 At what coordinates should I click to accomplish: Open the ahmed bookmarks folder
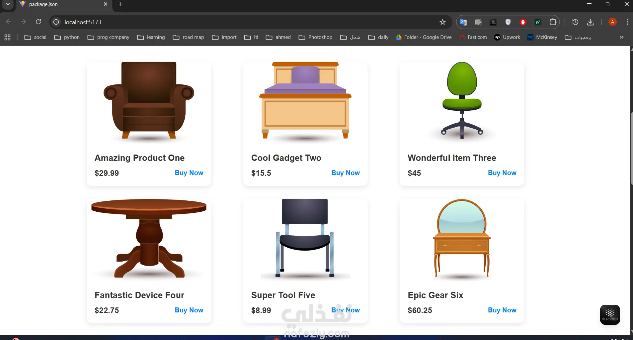coord(278,37)
